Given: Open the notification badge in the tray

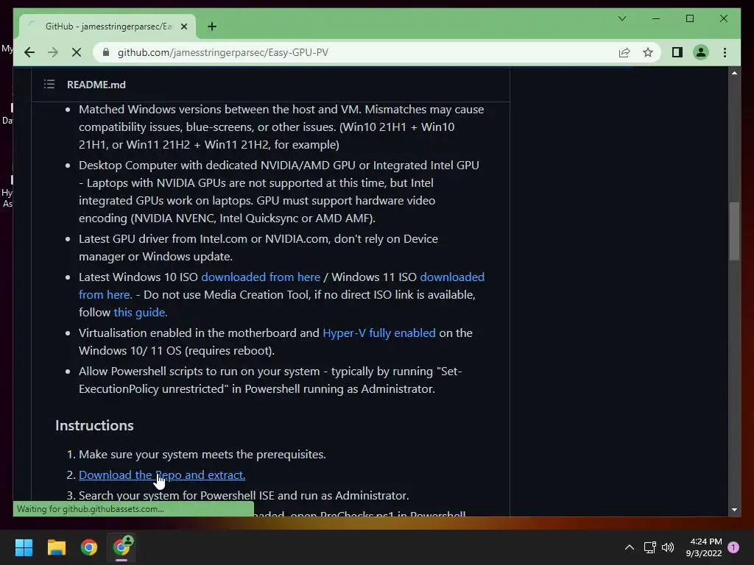Looking at the screenshot, I should coord(733,547).
